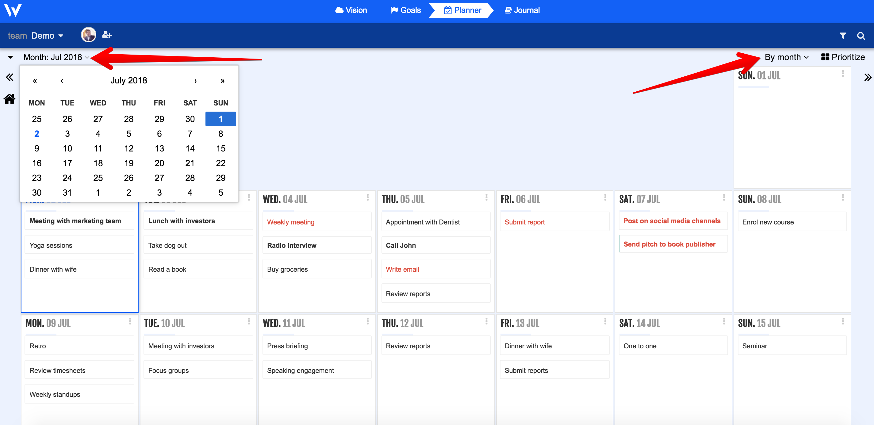Switch to the Goals tab
This screenshot has height=425, width=874.
[x=406, y=10]
